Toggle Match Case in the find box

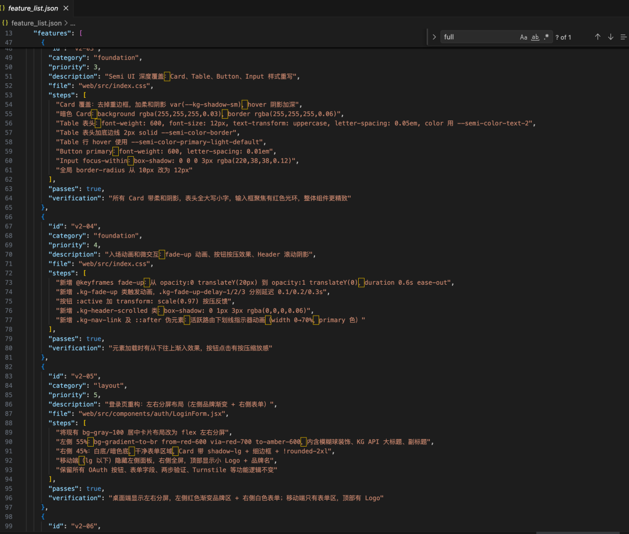(x=523, y=37)
